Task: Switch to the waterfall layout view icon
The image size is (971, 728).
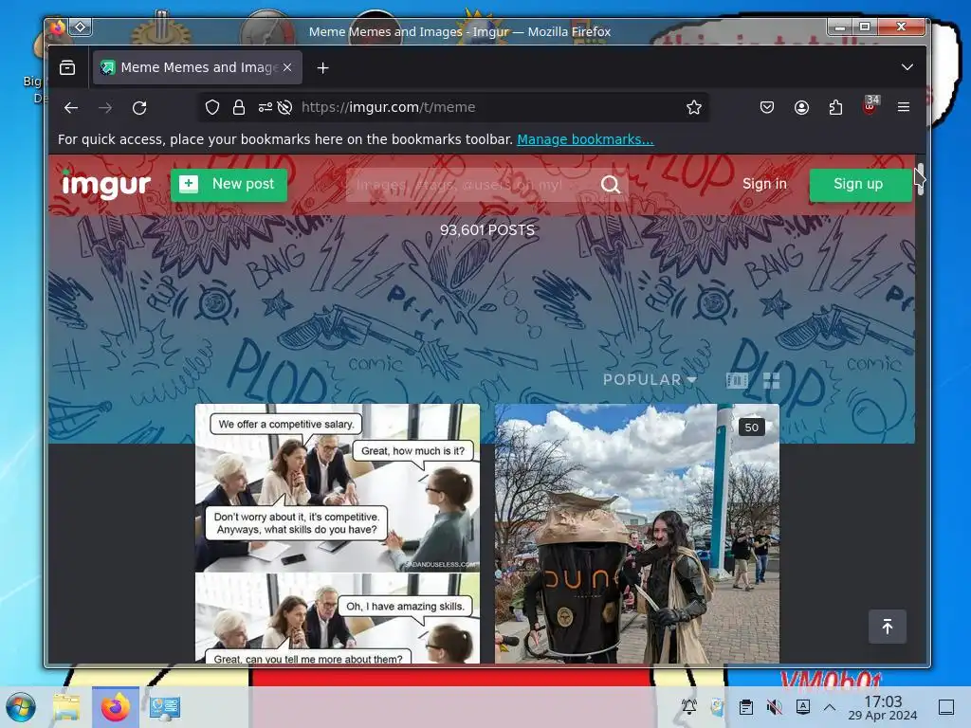Action: [736, 381]
